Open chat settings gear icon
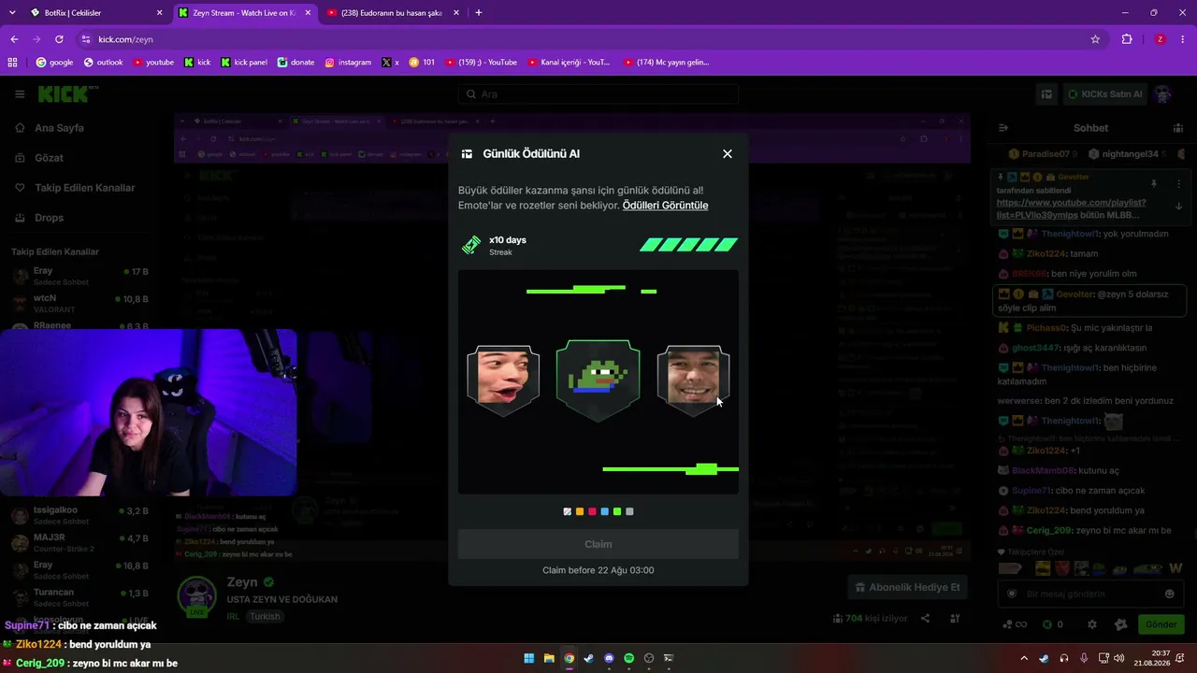This screenshot has width=1197, height=673. pyautogui.click(x=1091, y=624)
